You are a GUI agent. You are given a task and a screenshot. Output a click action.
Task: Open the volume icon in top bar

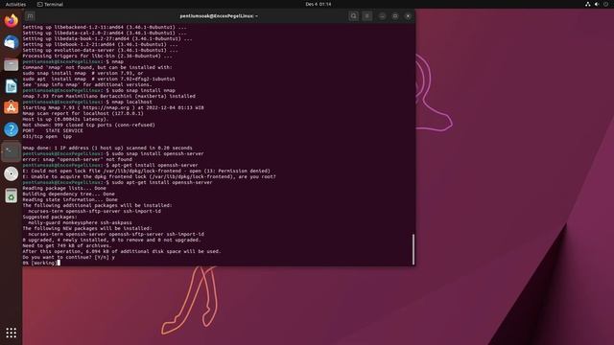tap(597, 4)
